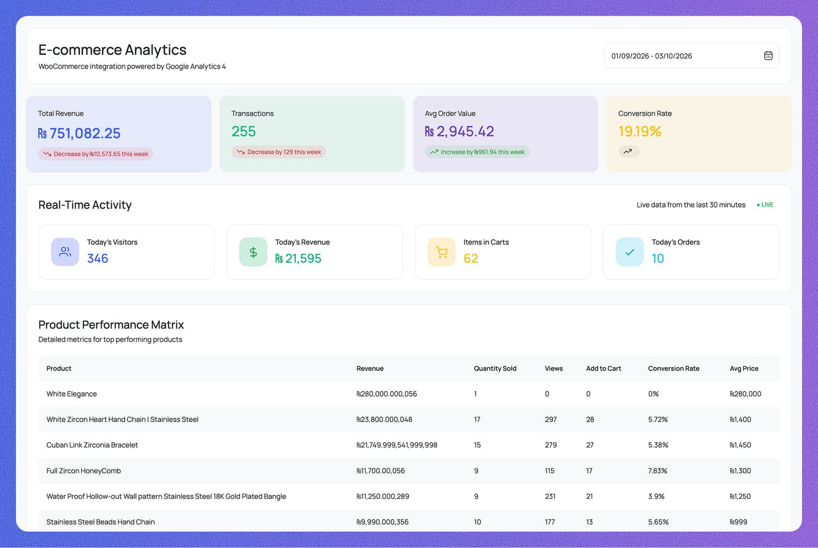This screenshot has width=818, height=548.
Task: Click the shopping cart icon for Items in Carts
Action: [x=441, y=252]
